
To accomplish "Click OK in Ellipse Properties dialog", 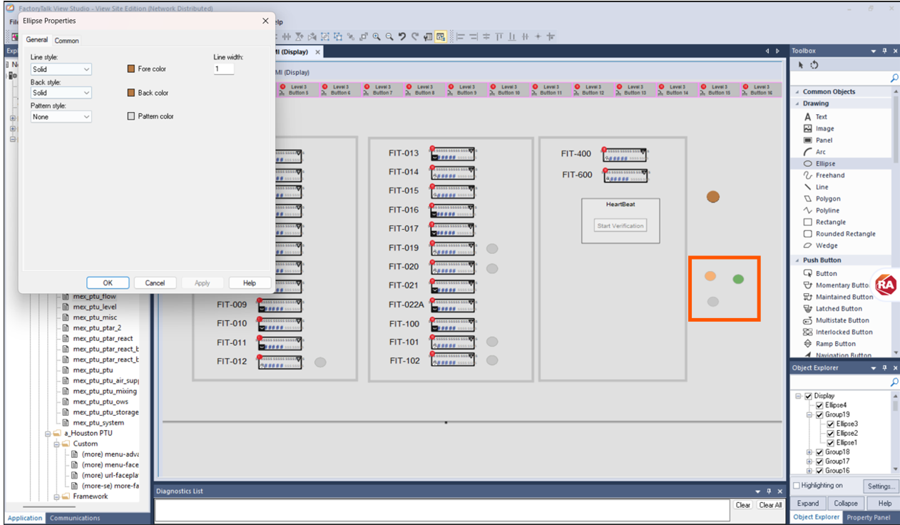I will tap(108, 283).
